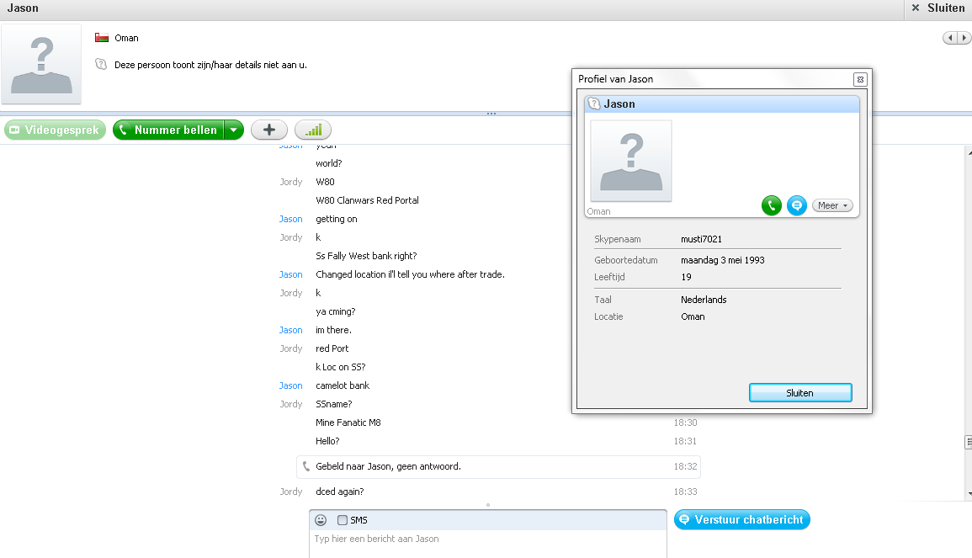972x558 pixels.
Task: Click the large contact avatar at top left
Action: [x=41, y=64]
